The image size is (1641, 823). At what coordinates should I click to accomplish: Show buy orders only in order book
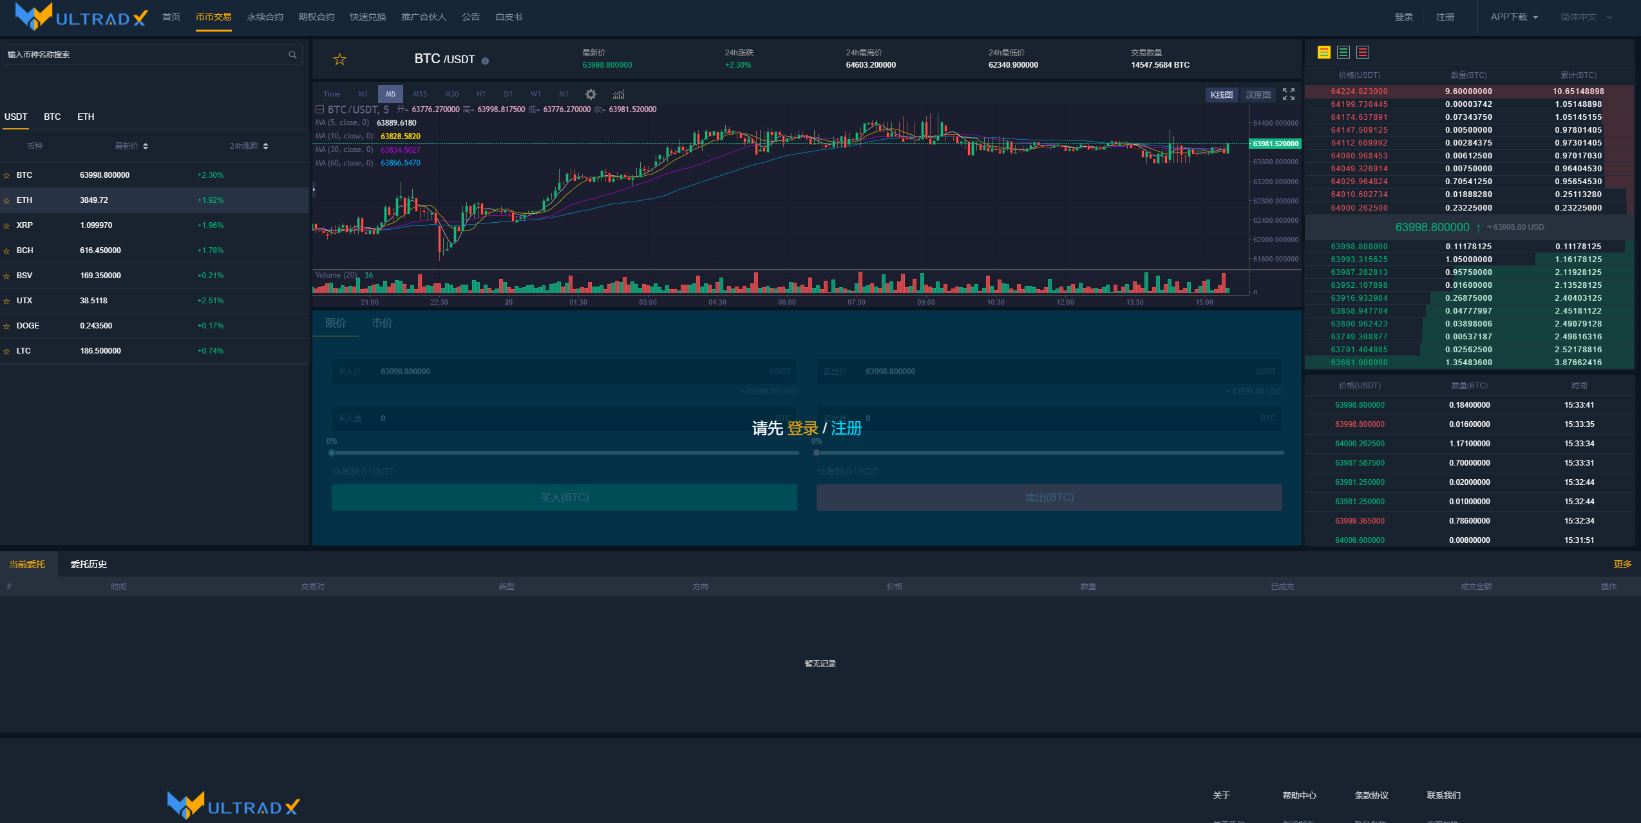pos(1343,53)
